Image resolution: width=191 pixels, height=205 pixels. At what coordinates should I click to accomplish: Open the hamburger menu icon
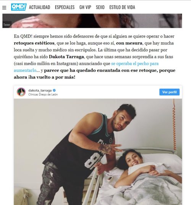coord(4,8)
